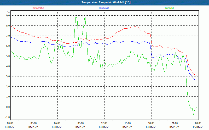209x130 pixels.
Task: Click the 2,0 y-axis value
Action: point(8,87)
